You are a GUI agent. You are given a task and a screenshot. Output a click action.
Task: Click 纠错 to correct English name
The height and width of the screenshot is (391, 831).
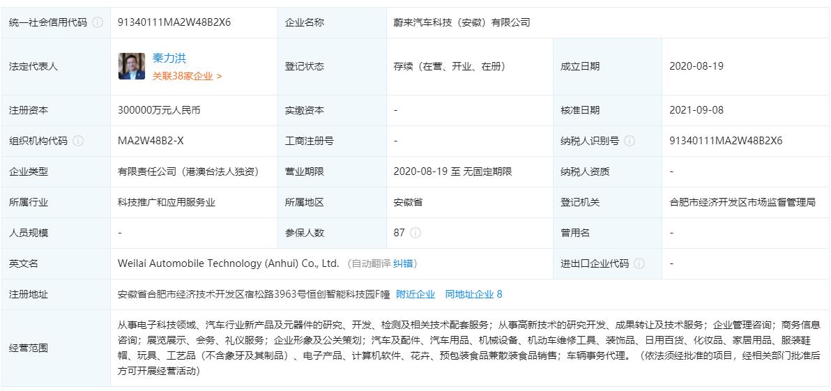pos(403,263)
